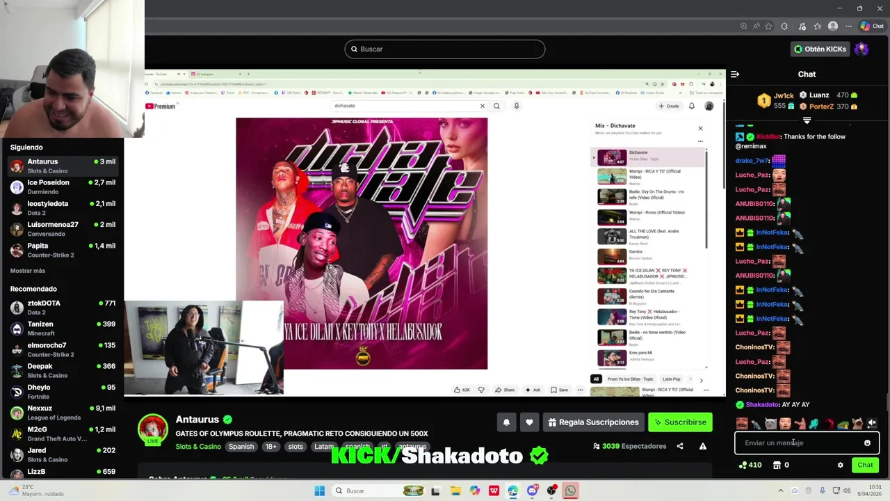890x501 pixels.
Task: Close the Mix Dichavate playlist panel
Action: 700,128
